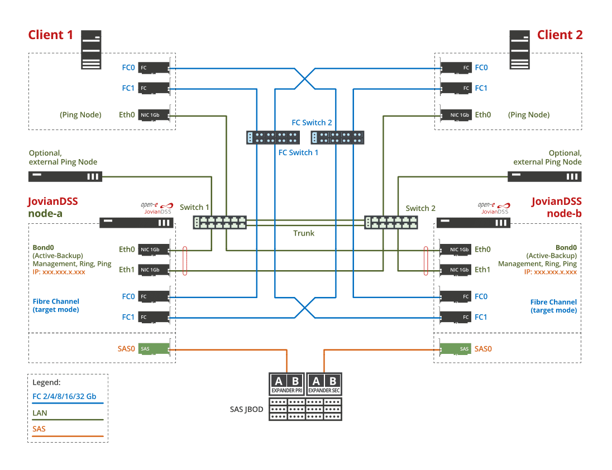
Task: Click node-b 'Bond0' label
Action: pos(566,248)
